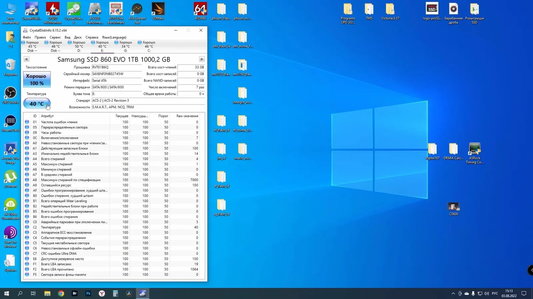
Task: Click the Хорошо 100 % health status button
Action: point(37,79)
